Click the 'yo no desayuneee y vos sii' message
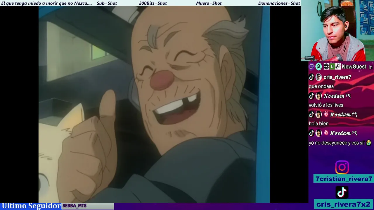This screenshot has width=374, height=210. [337, 143]
